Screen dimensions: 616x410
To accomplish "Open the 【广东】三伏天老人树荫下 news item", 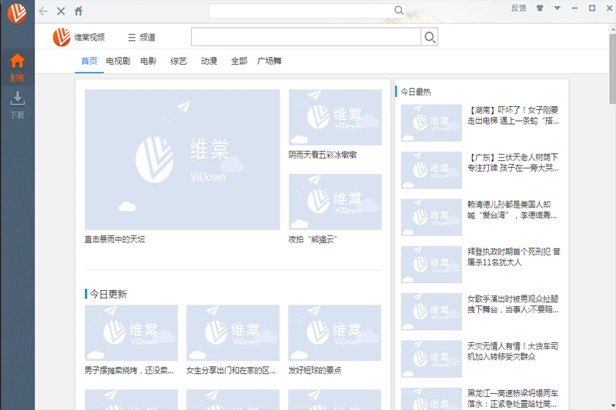I will (513, 162).
